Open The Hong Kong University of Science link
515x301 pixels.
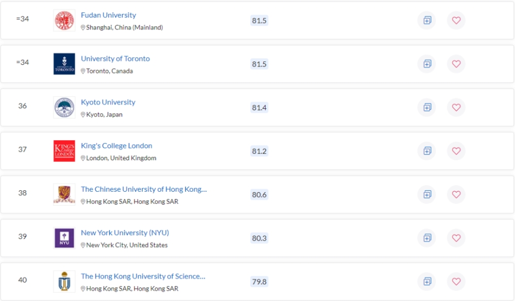(x=143, y=276)
